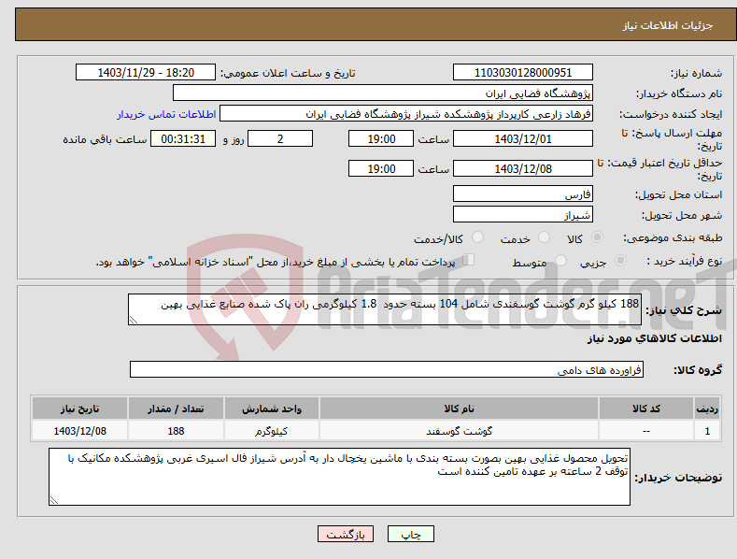Click delivery province field فارس

pyautogui.click(x=523, y=193)
